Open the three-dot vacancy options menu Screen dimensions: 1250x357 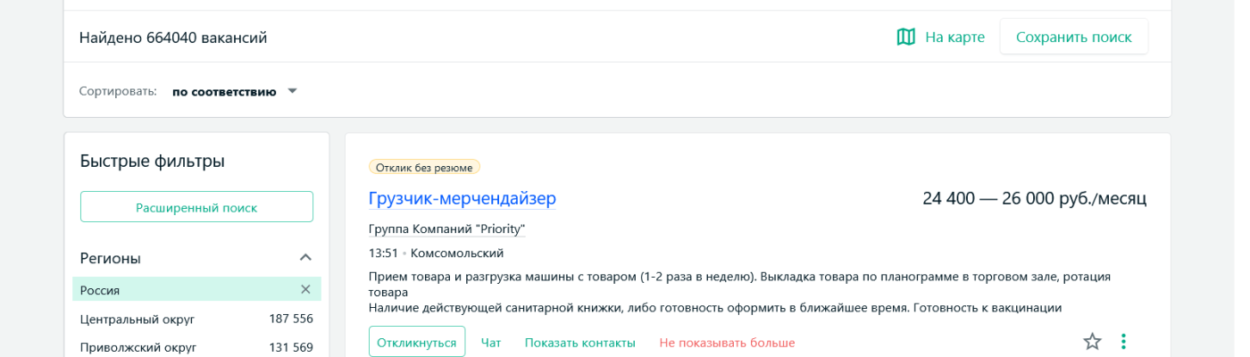click(1124, 341)
